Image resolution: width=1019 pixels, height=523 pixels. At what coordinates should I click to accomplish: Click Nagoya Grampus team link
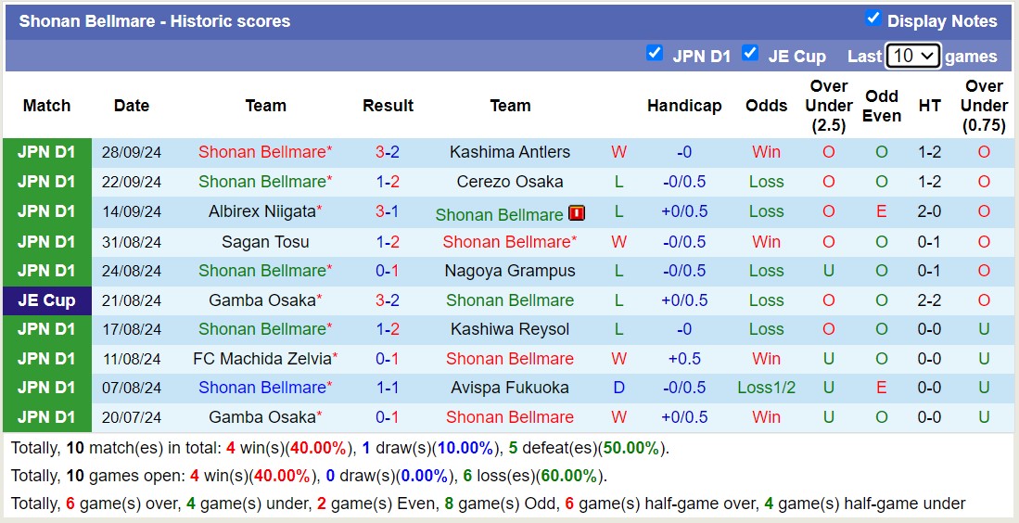(510, 271)
